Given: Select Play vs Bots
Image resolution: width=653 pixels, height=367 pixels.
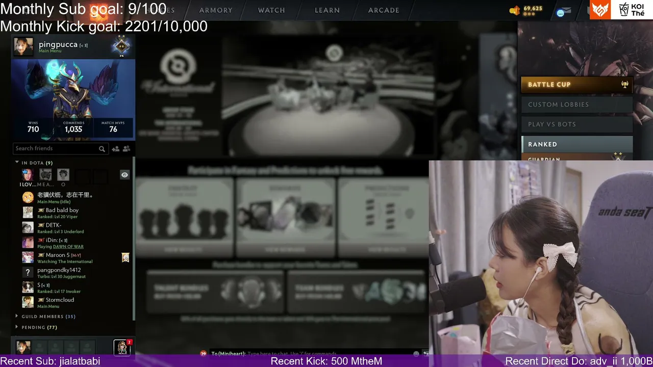Looking at the screenshot, I should 577,124.
